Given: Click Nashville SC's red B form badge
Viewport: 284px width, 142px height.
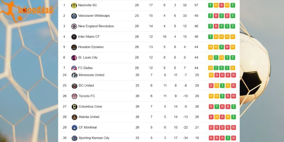Looking at the screenshot, I should [222, 5].
